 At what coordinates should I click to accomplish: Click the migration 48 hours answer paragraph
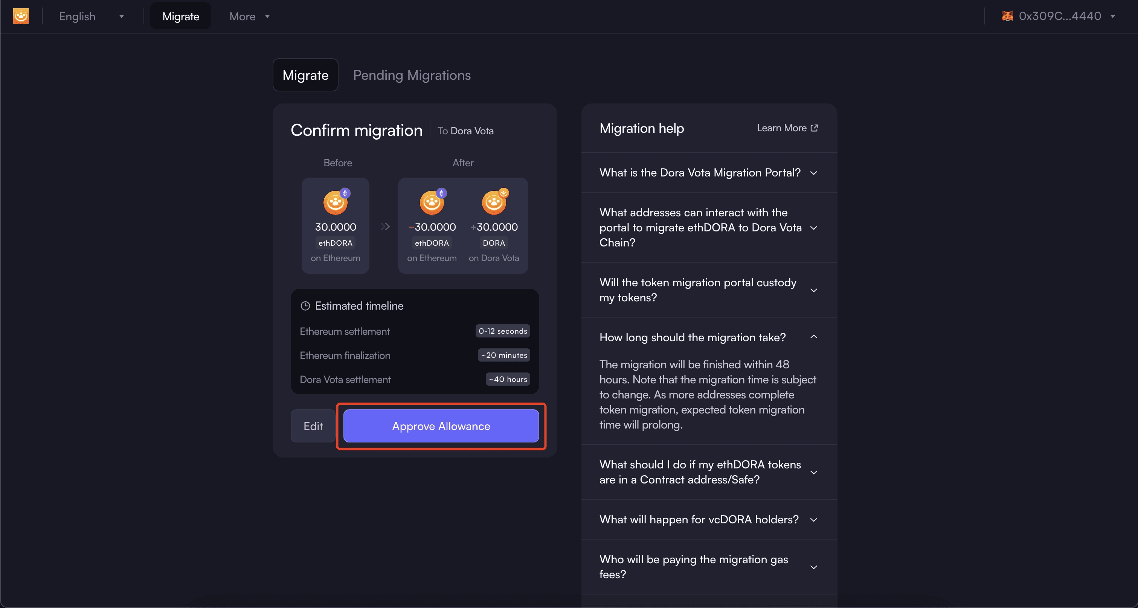pyautogui.click(x=708, y=395)
